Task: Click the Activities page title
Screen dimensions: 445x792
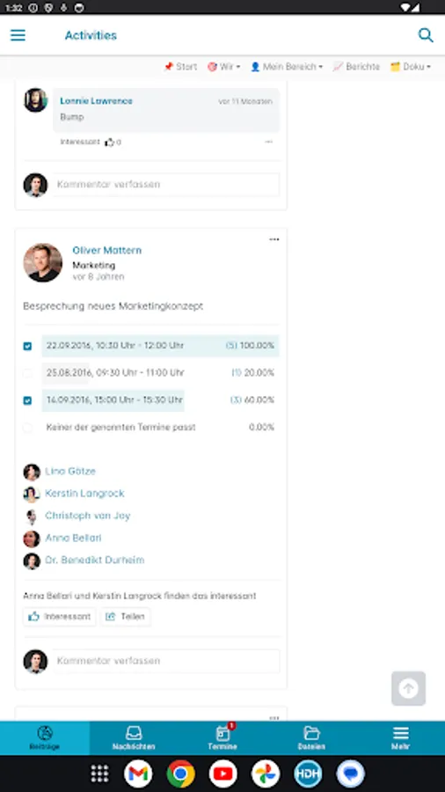Action: tap(91, 35)
